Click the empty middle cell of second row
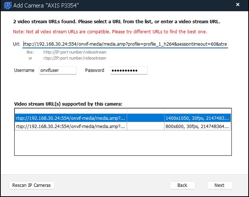This screenshot has width=249, height=197. click(x=145, y=127)
